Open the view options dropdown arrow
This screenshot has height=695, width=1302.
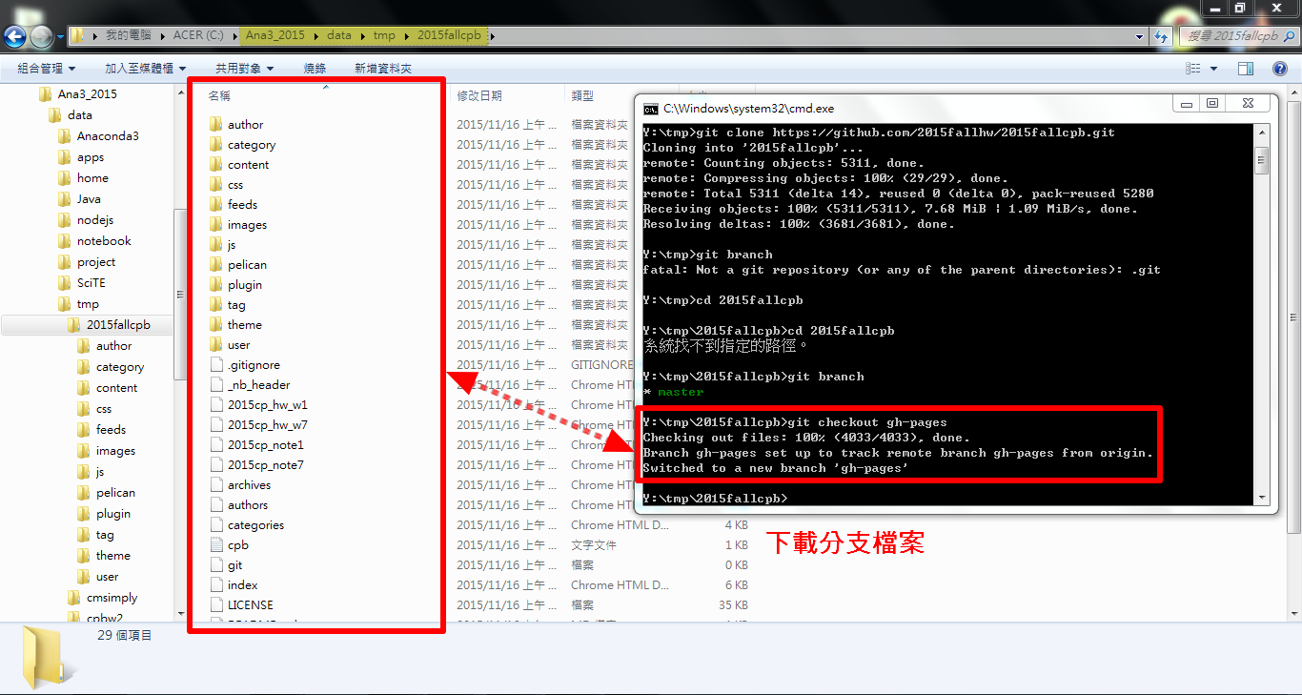[x=1213, y=69]
